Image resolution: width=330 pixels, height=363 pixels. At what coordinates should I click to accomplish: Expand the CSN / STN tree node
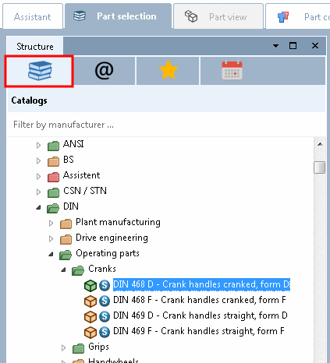(38, 192)
